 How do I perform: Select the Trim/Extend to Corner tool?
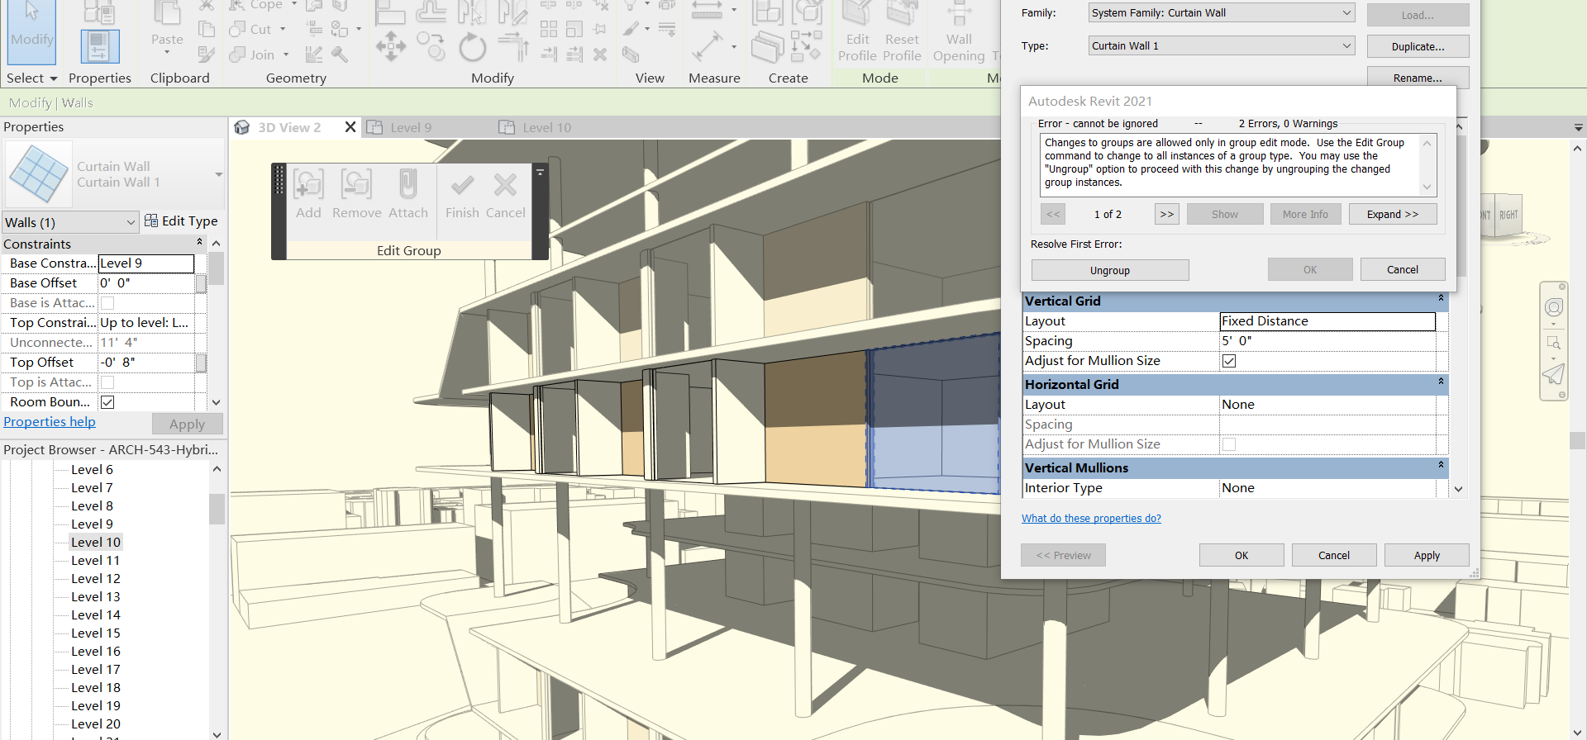(x=512, y=46)
